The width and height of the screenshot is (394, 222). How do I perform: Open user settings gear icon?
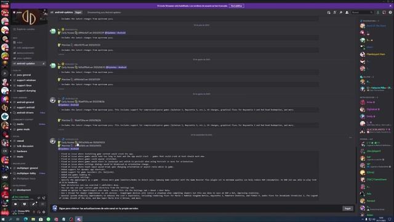pos(44,212)
